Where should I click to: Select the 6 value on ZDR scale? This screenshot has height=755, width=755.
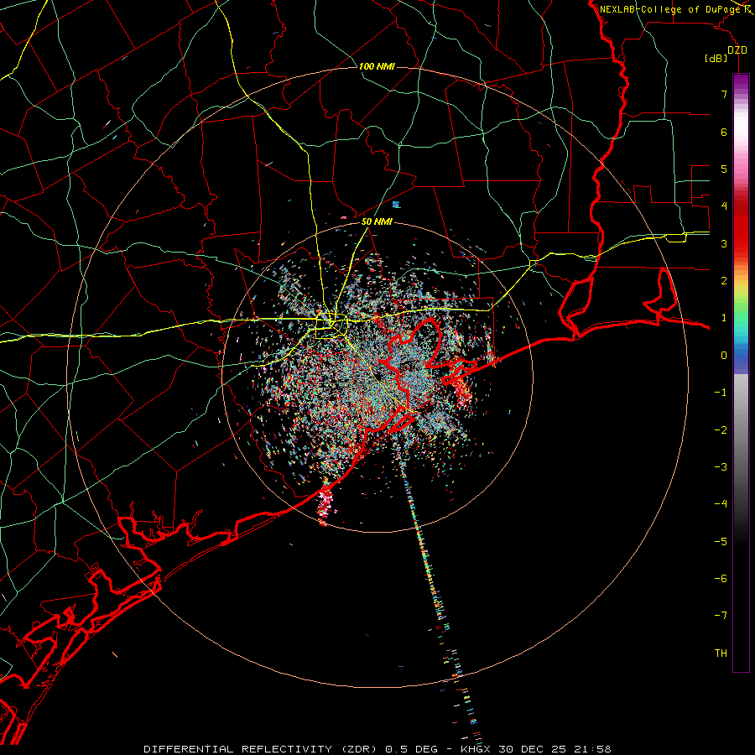724,132
